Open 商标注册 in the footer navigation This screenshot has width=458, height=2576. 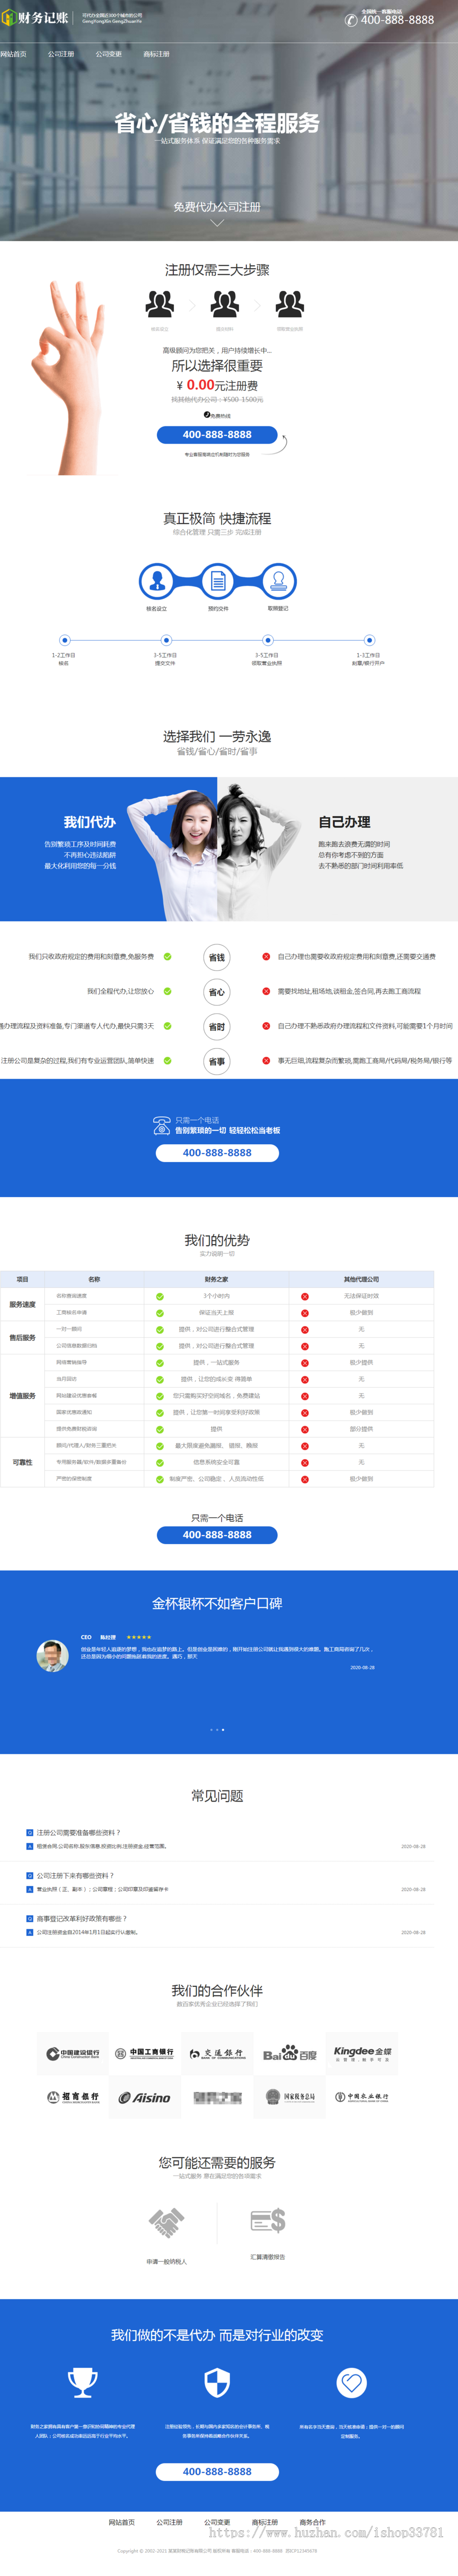coord(265,2522)
